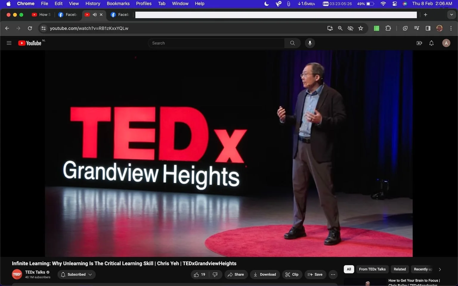458x286 pixels.
Task: Start voice search with the microphone icon
Action: pyautogui.click(x=310, y=43)
